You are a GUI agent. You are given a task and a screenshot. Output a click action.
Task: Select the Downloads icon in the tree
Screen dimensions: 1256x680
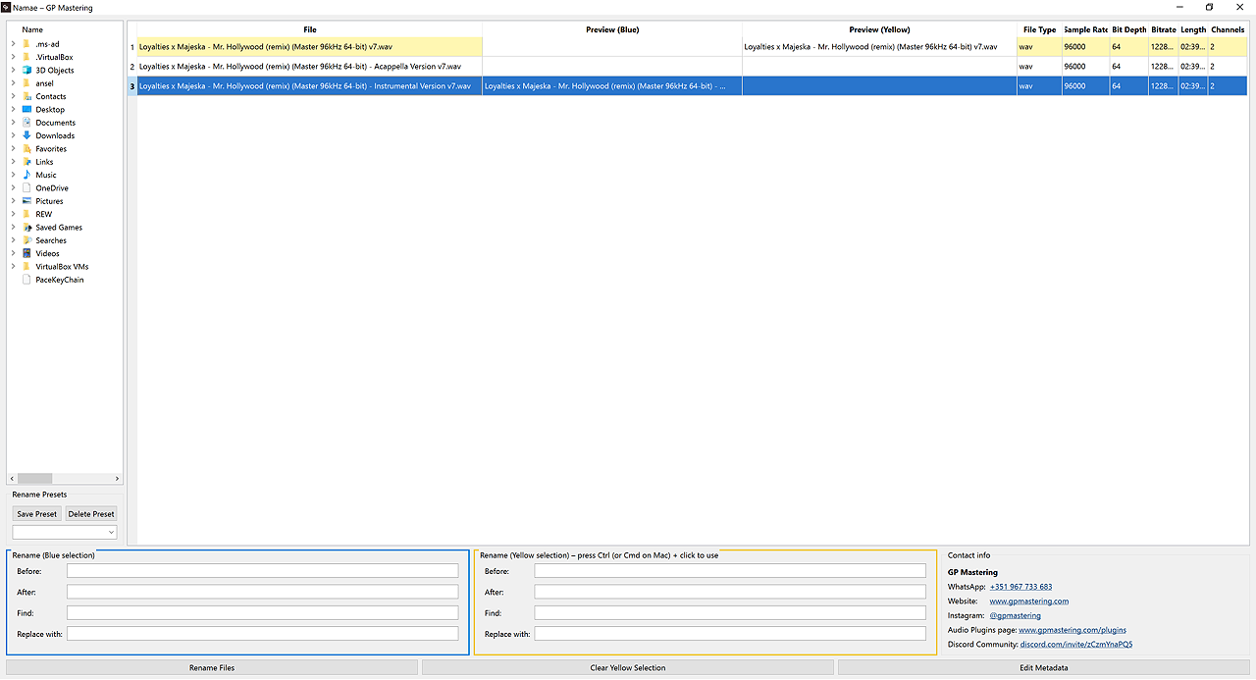click(26, 135)
